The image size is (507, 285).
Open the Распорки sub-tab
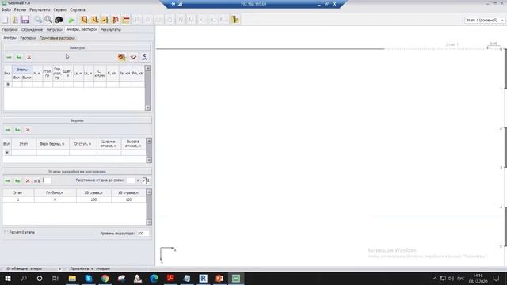click(28, 38)
